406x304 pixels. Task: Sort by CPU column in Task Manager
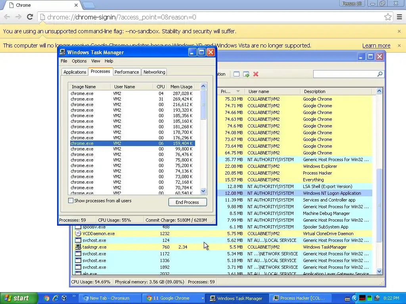tap(161, 87)
